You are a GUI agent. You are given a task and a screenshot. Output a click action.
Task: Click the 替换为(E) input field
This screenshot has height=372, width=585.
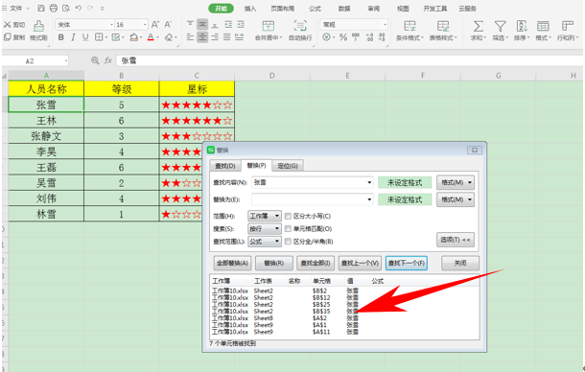tap(313, 199)
